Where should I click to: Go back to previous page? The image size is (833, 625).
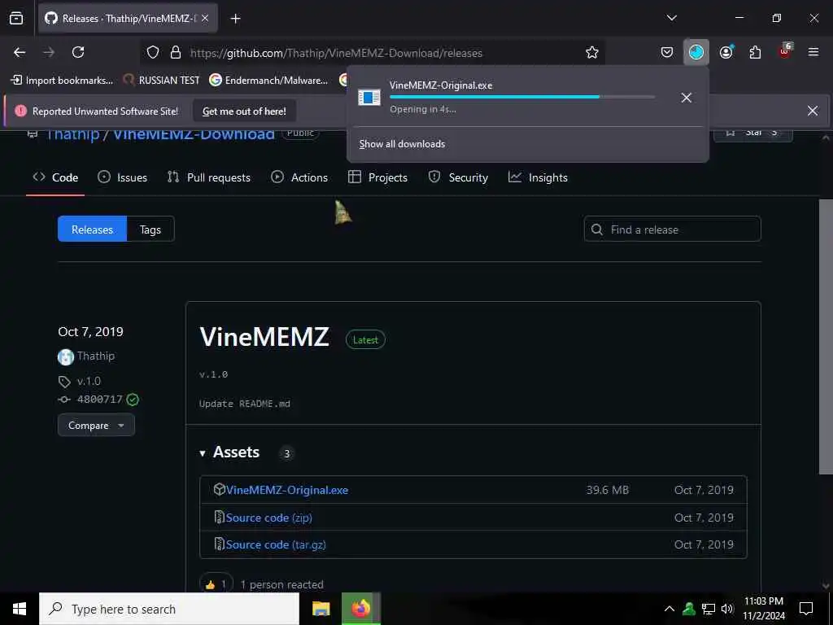tap(20, 52)
